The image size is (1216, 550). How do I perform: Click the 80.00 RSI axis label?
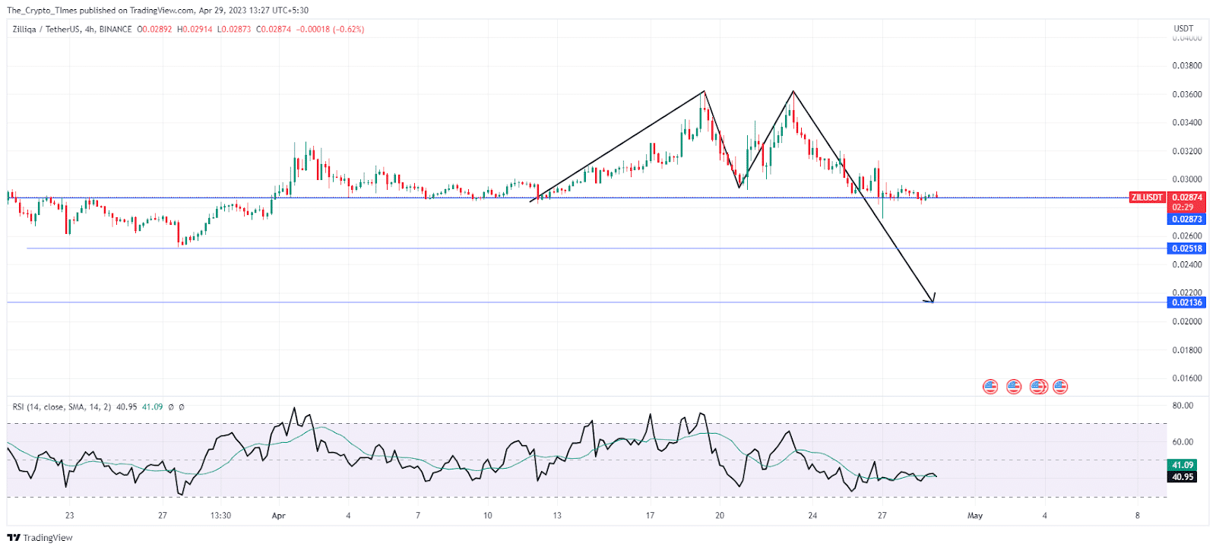coord(1183,406)
